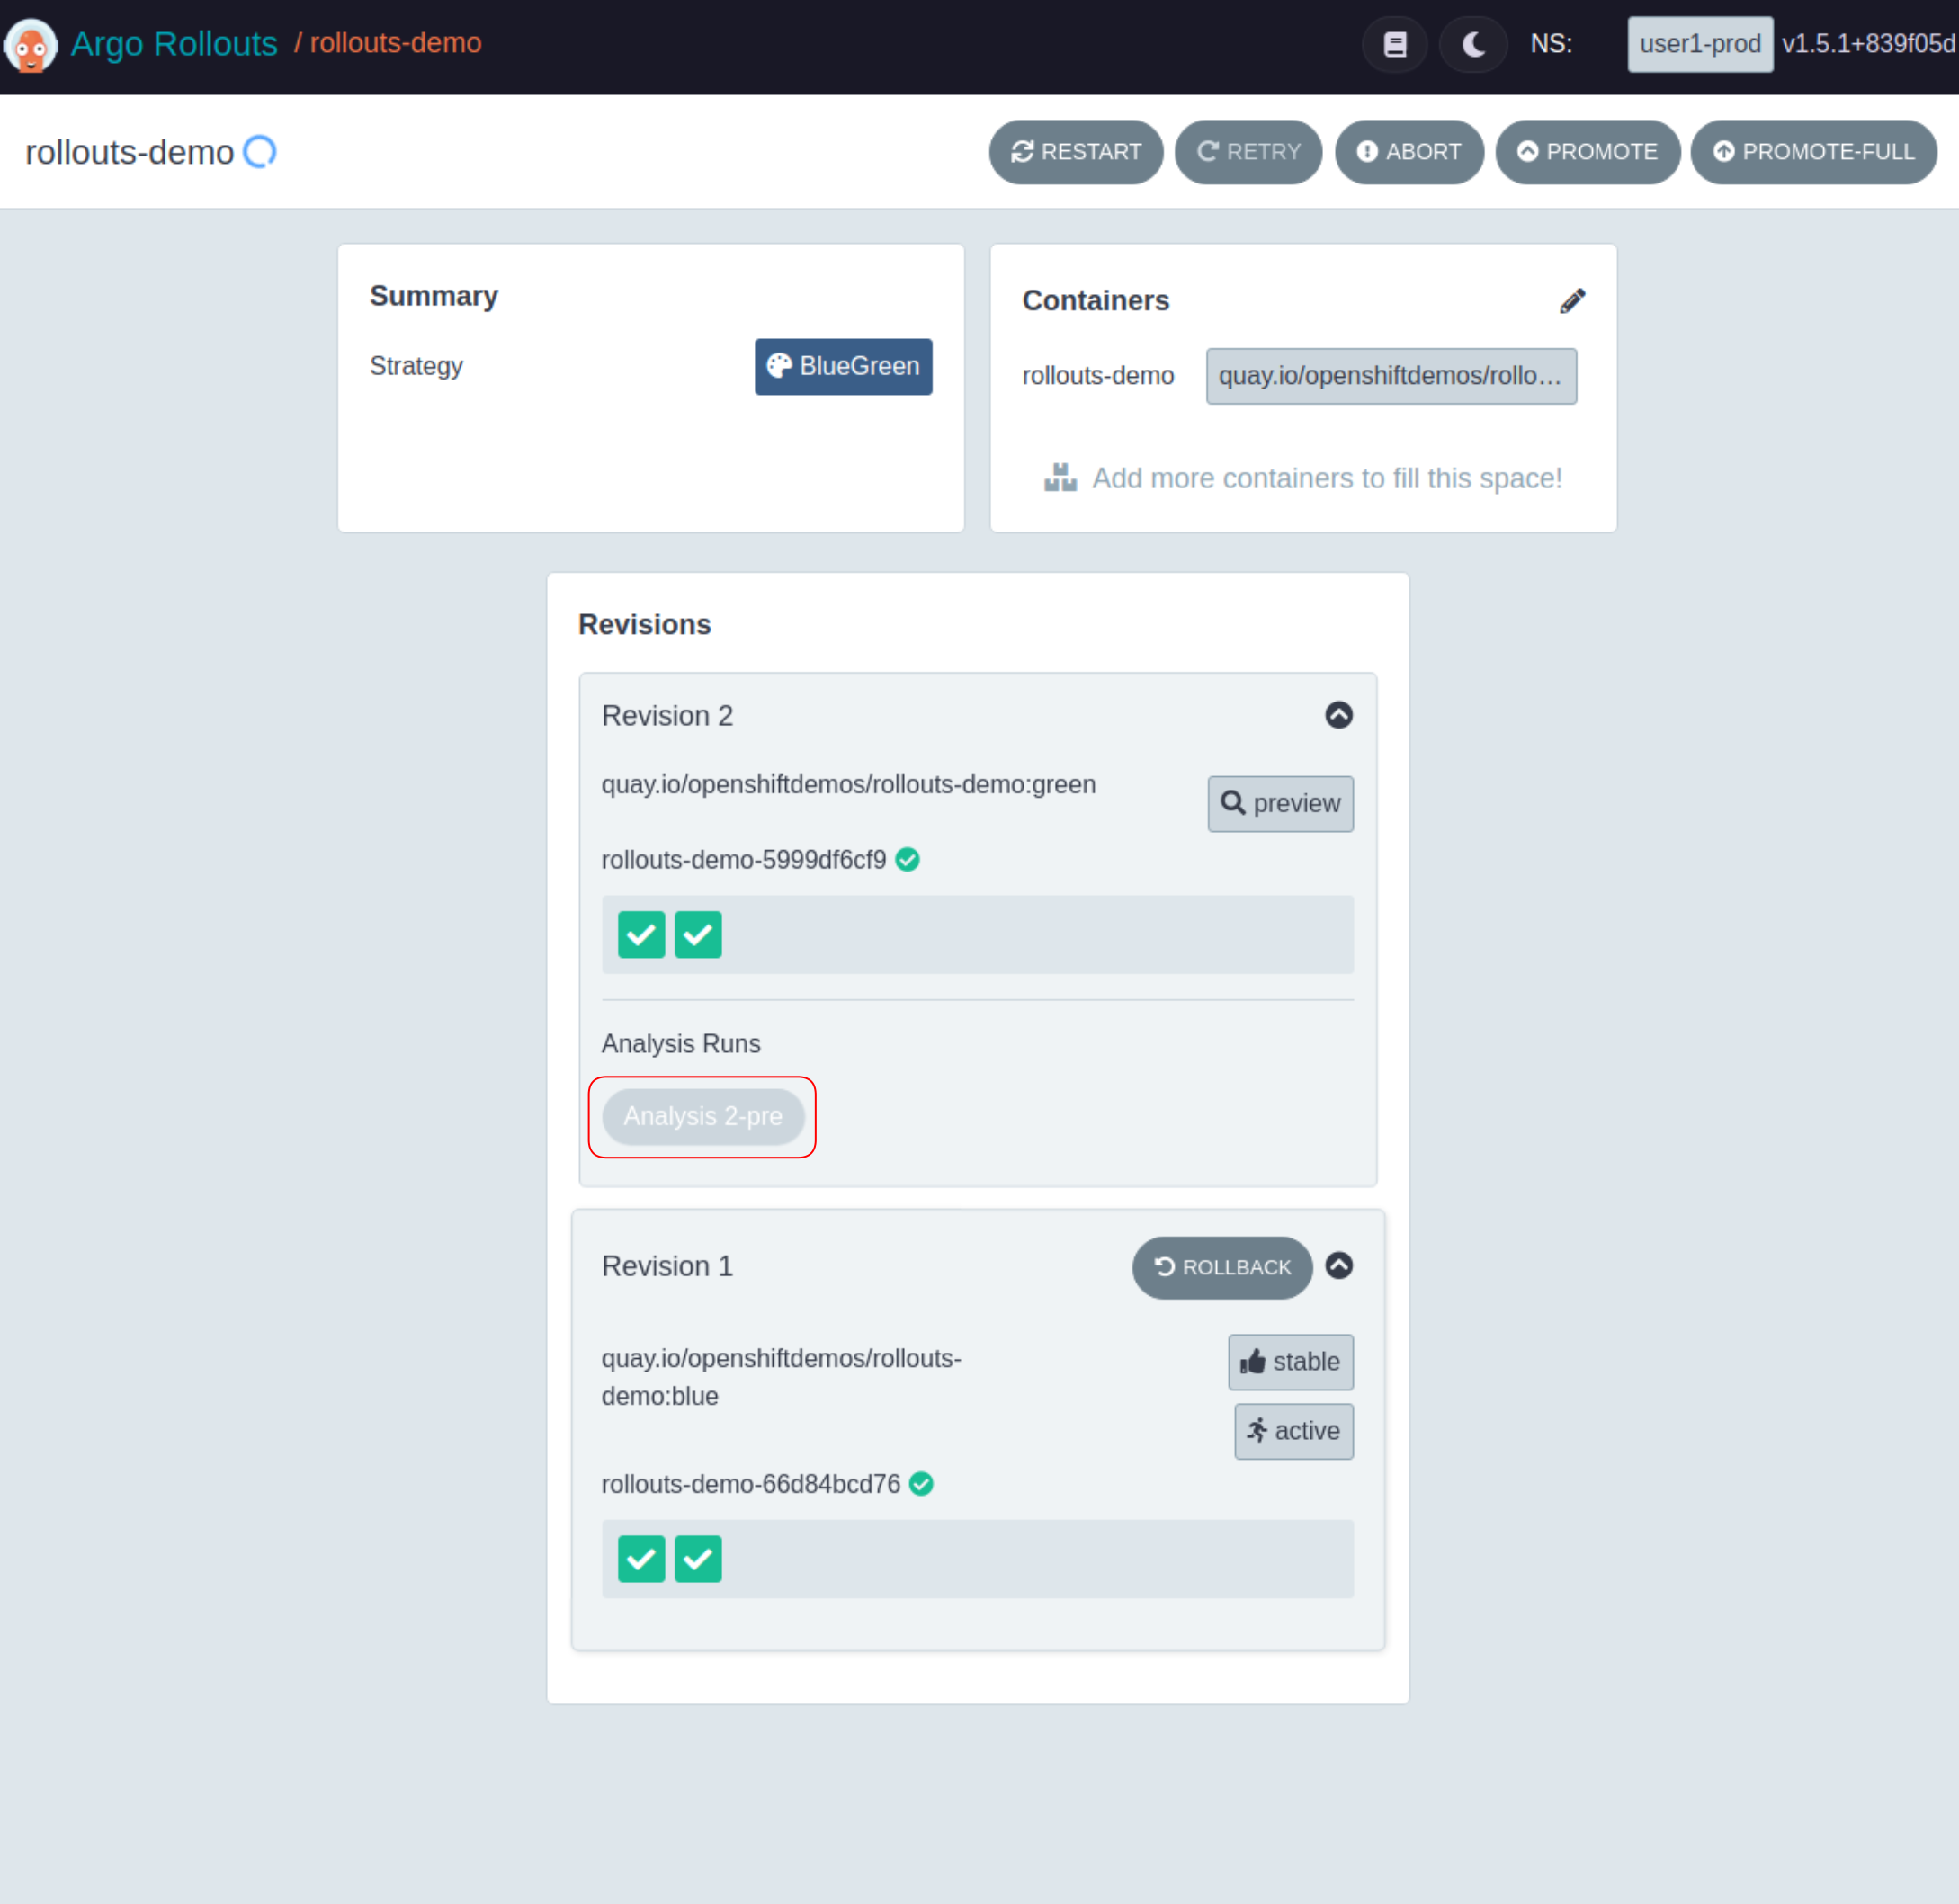
Task: Restart the rollout
Action: [1076, 152]
